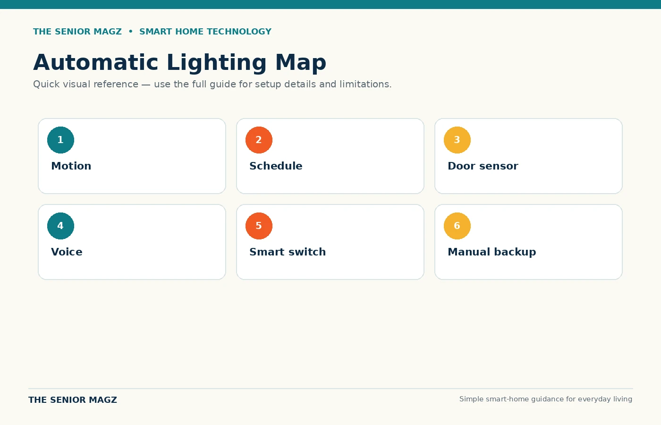The height and width of the screenshot is (425, 661).
Task: Select the Motion card label
Action: (x=71, y=166)
